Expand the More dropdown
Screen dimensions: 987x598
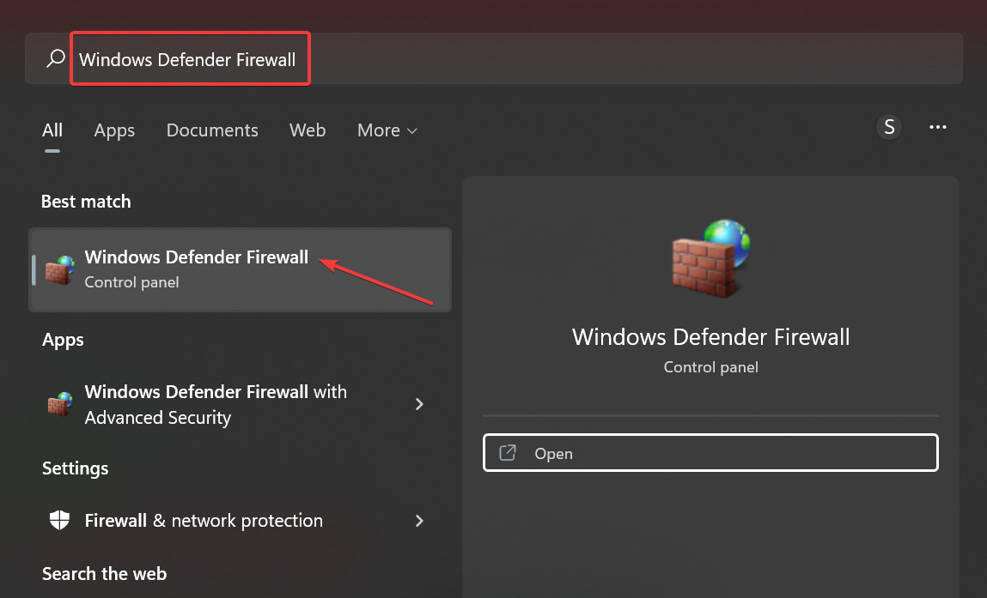[x=387, y=130]
